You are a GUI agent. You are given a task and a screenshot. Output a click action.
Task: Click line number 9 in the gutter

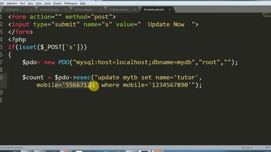tap(1, 78)
